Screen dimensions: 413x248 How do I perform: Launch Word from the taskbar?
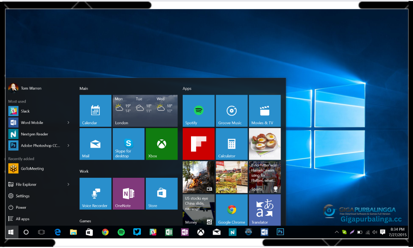264,232
